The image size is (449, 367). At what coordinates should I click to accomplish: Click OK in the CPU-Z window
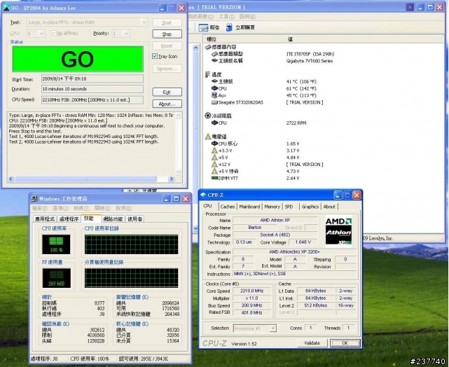click(x=345, y=343)
